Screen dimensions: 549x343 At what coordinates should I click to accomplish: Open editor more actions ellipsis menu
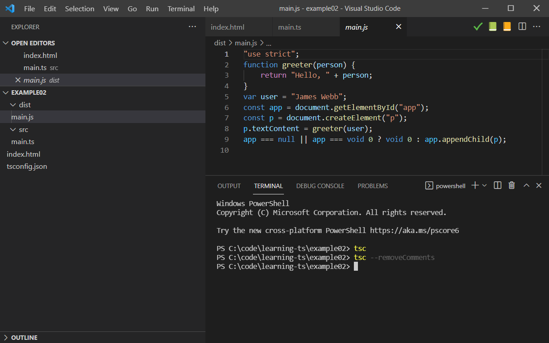click(x=536, y=27)
